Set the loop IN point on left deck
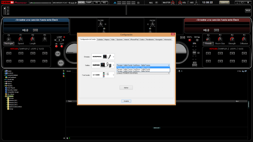Screen dimensions: 253x142 point(57,46)
